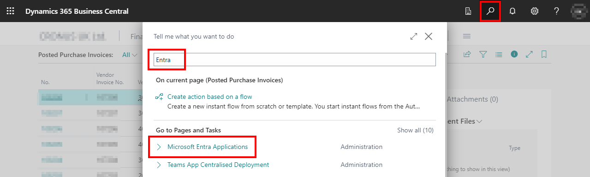
Task: Click Show all (10) results
Action: (x=415, y=131)
